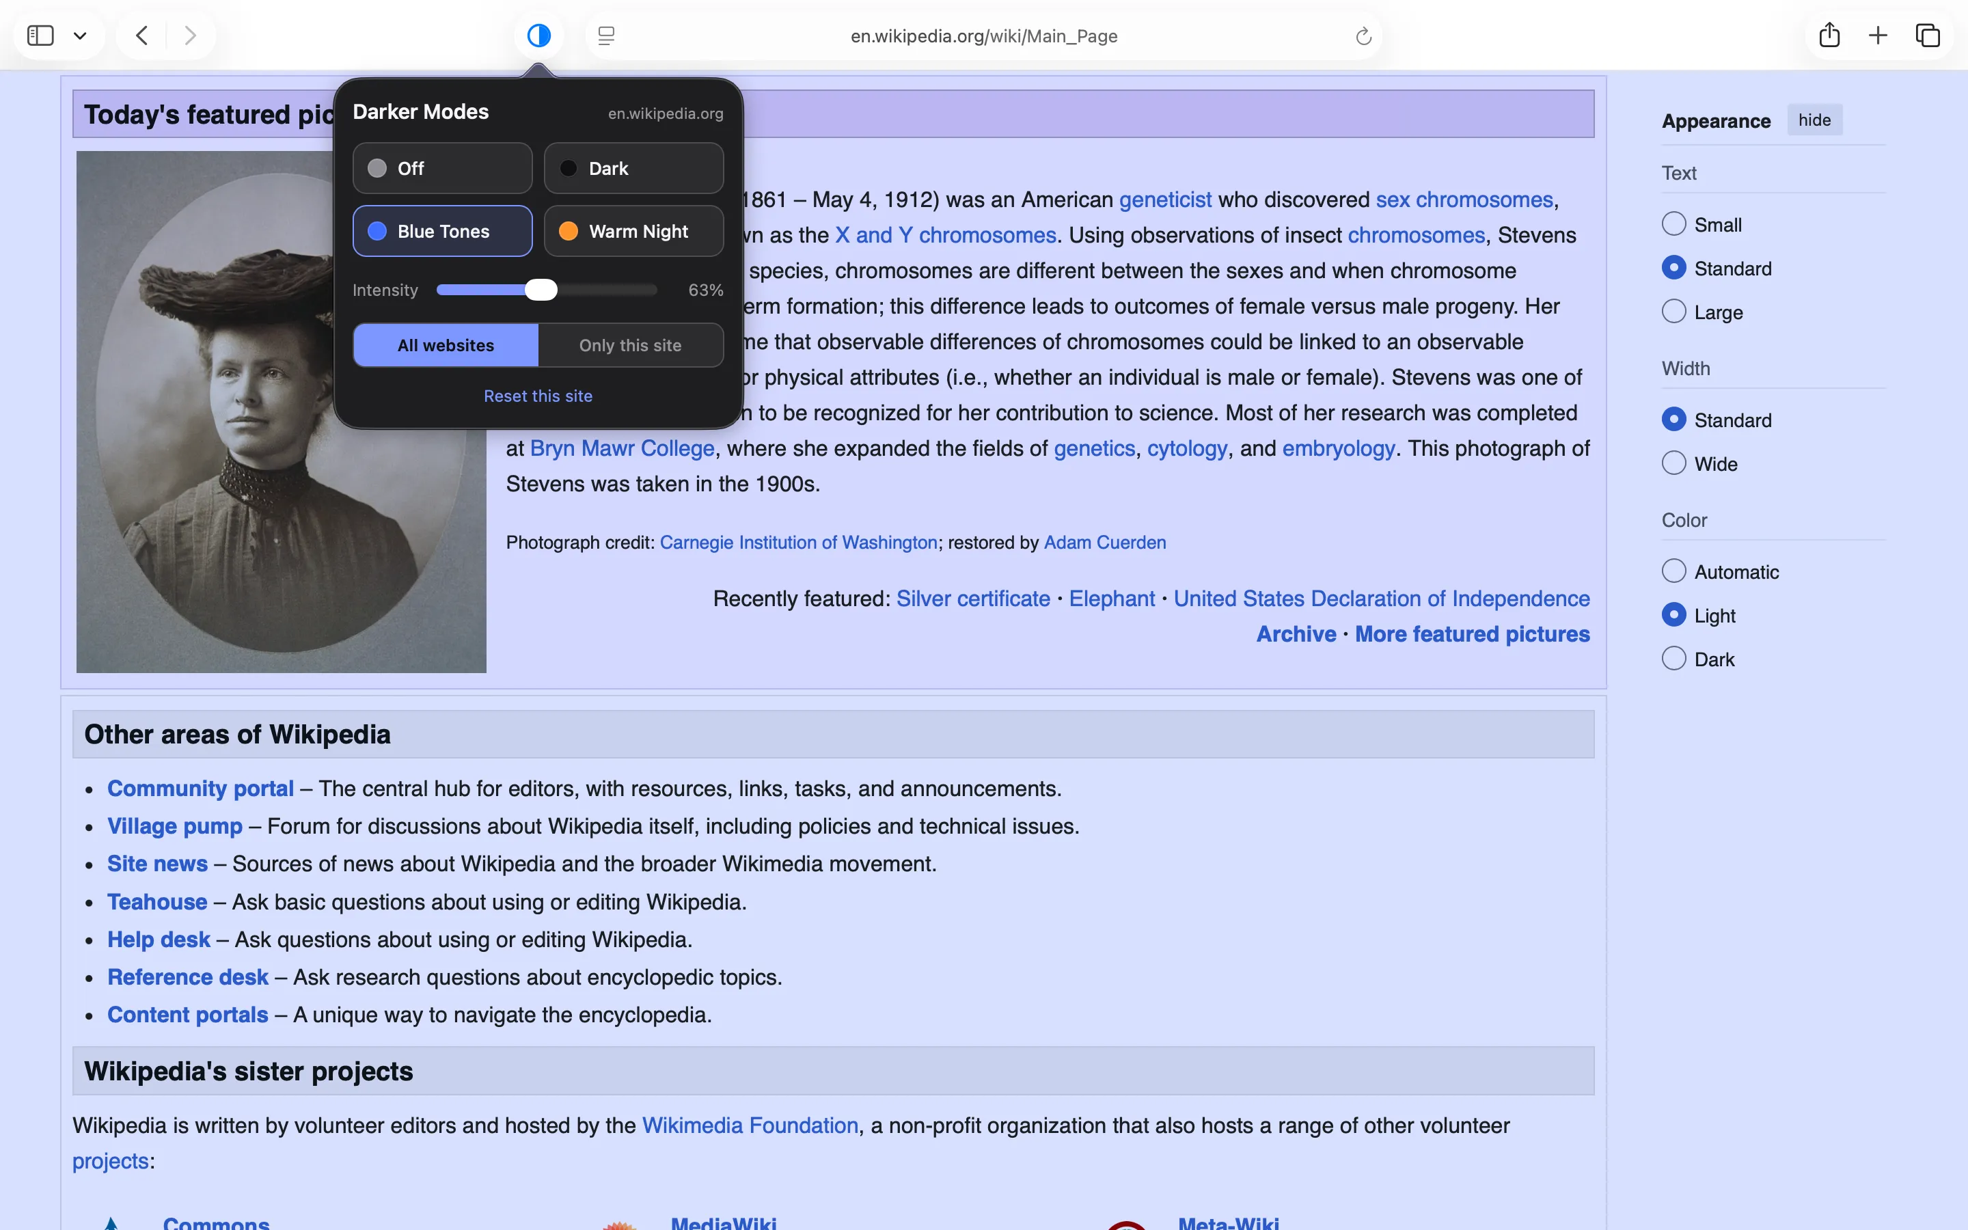1968x1230 pixels.
Task: Open the tab group dropdown chevron
Action: [x=80, y=36]
